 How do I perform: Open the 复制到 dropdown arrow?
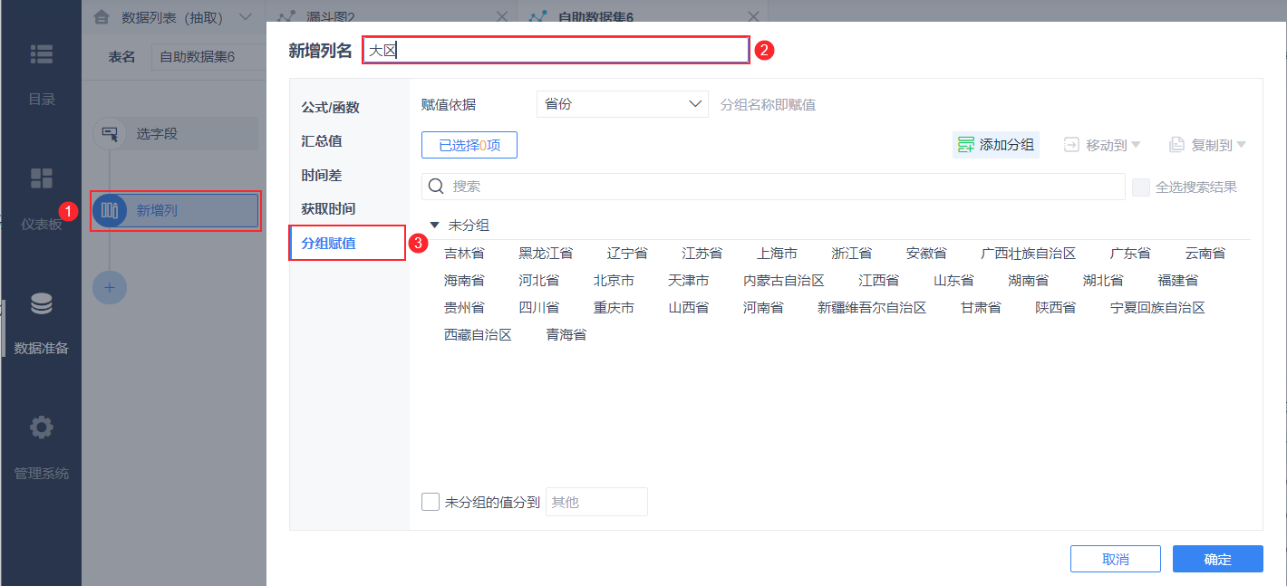pos(1241,144)
